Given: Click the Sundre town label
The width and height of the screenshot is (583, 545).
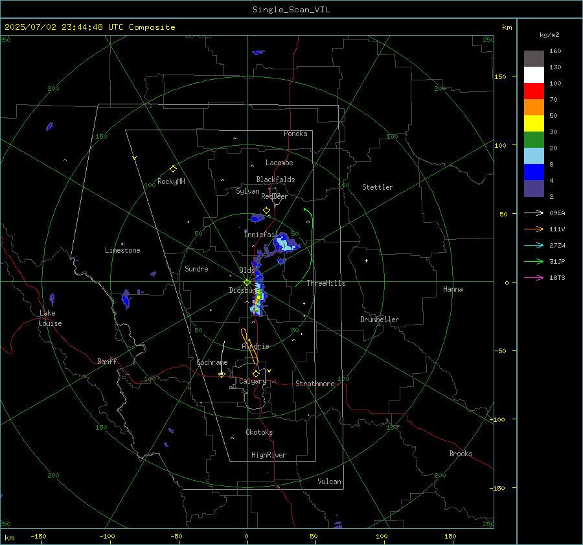Looking at the screenshot, I should (196, 269).
